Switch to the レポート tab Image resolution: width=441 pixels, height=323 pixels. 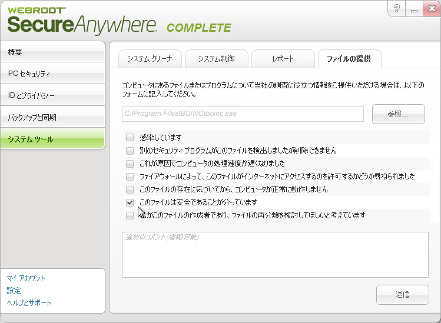[x=283, y=59]
